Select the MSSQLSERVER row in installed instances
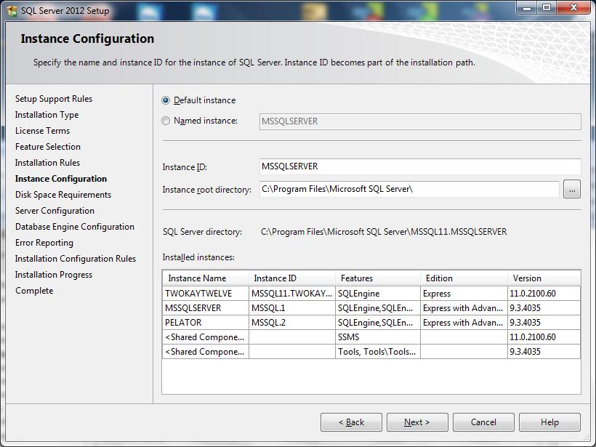 (x=371, y=308)
